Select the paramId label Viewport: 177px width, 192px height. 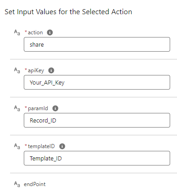coord(38,108)
